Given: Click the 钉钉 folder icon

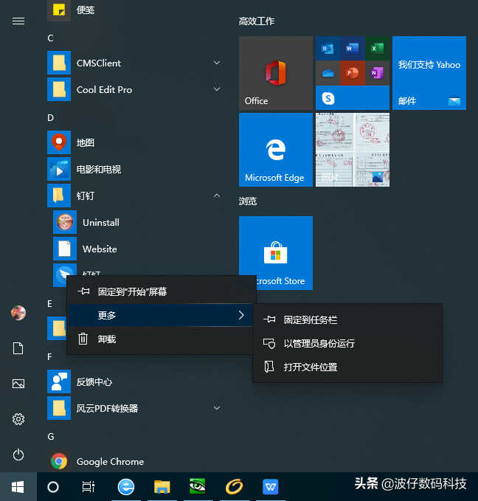Looking at the screenshot, I should click(x=59, y=196).
